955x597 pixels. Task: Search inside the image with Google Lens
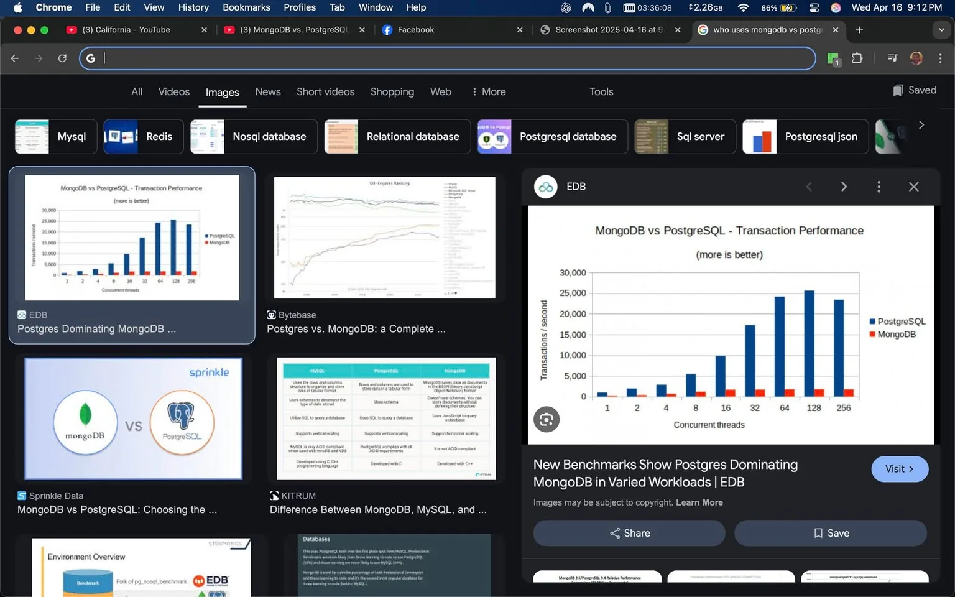coord(546,419)
